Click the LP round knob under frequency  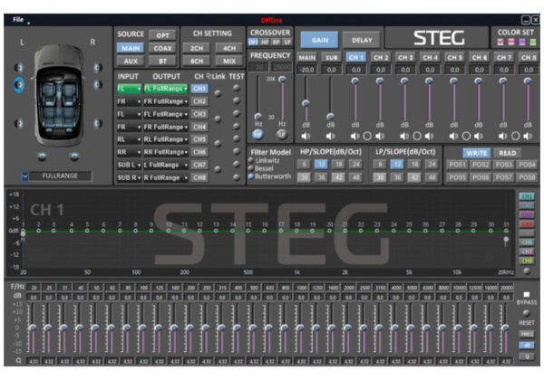click(x=281, y=134)
